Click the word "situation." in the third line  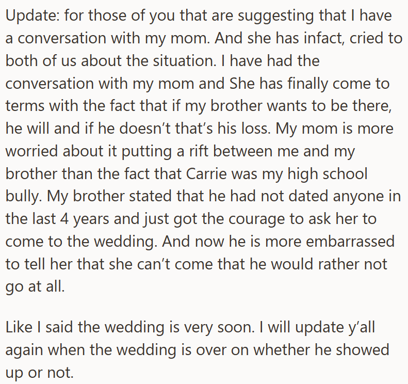(x=185, y=61)
